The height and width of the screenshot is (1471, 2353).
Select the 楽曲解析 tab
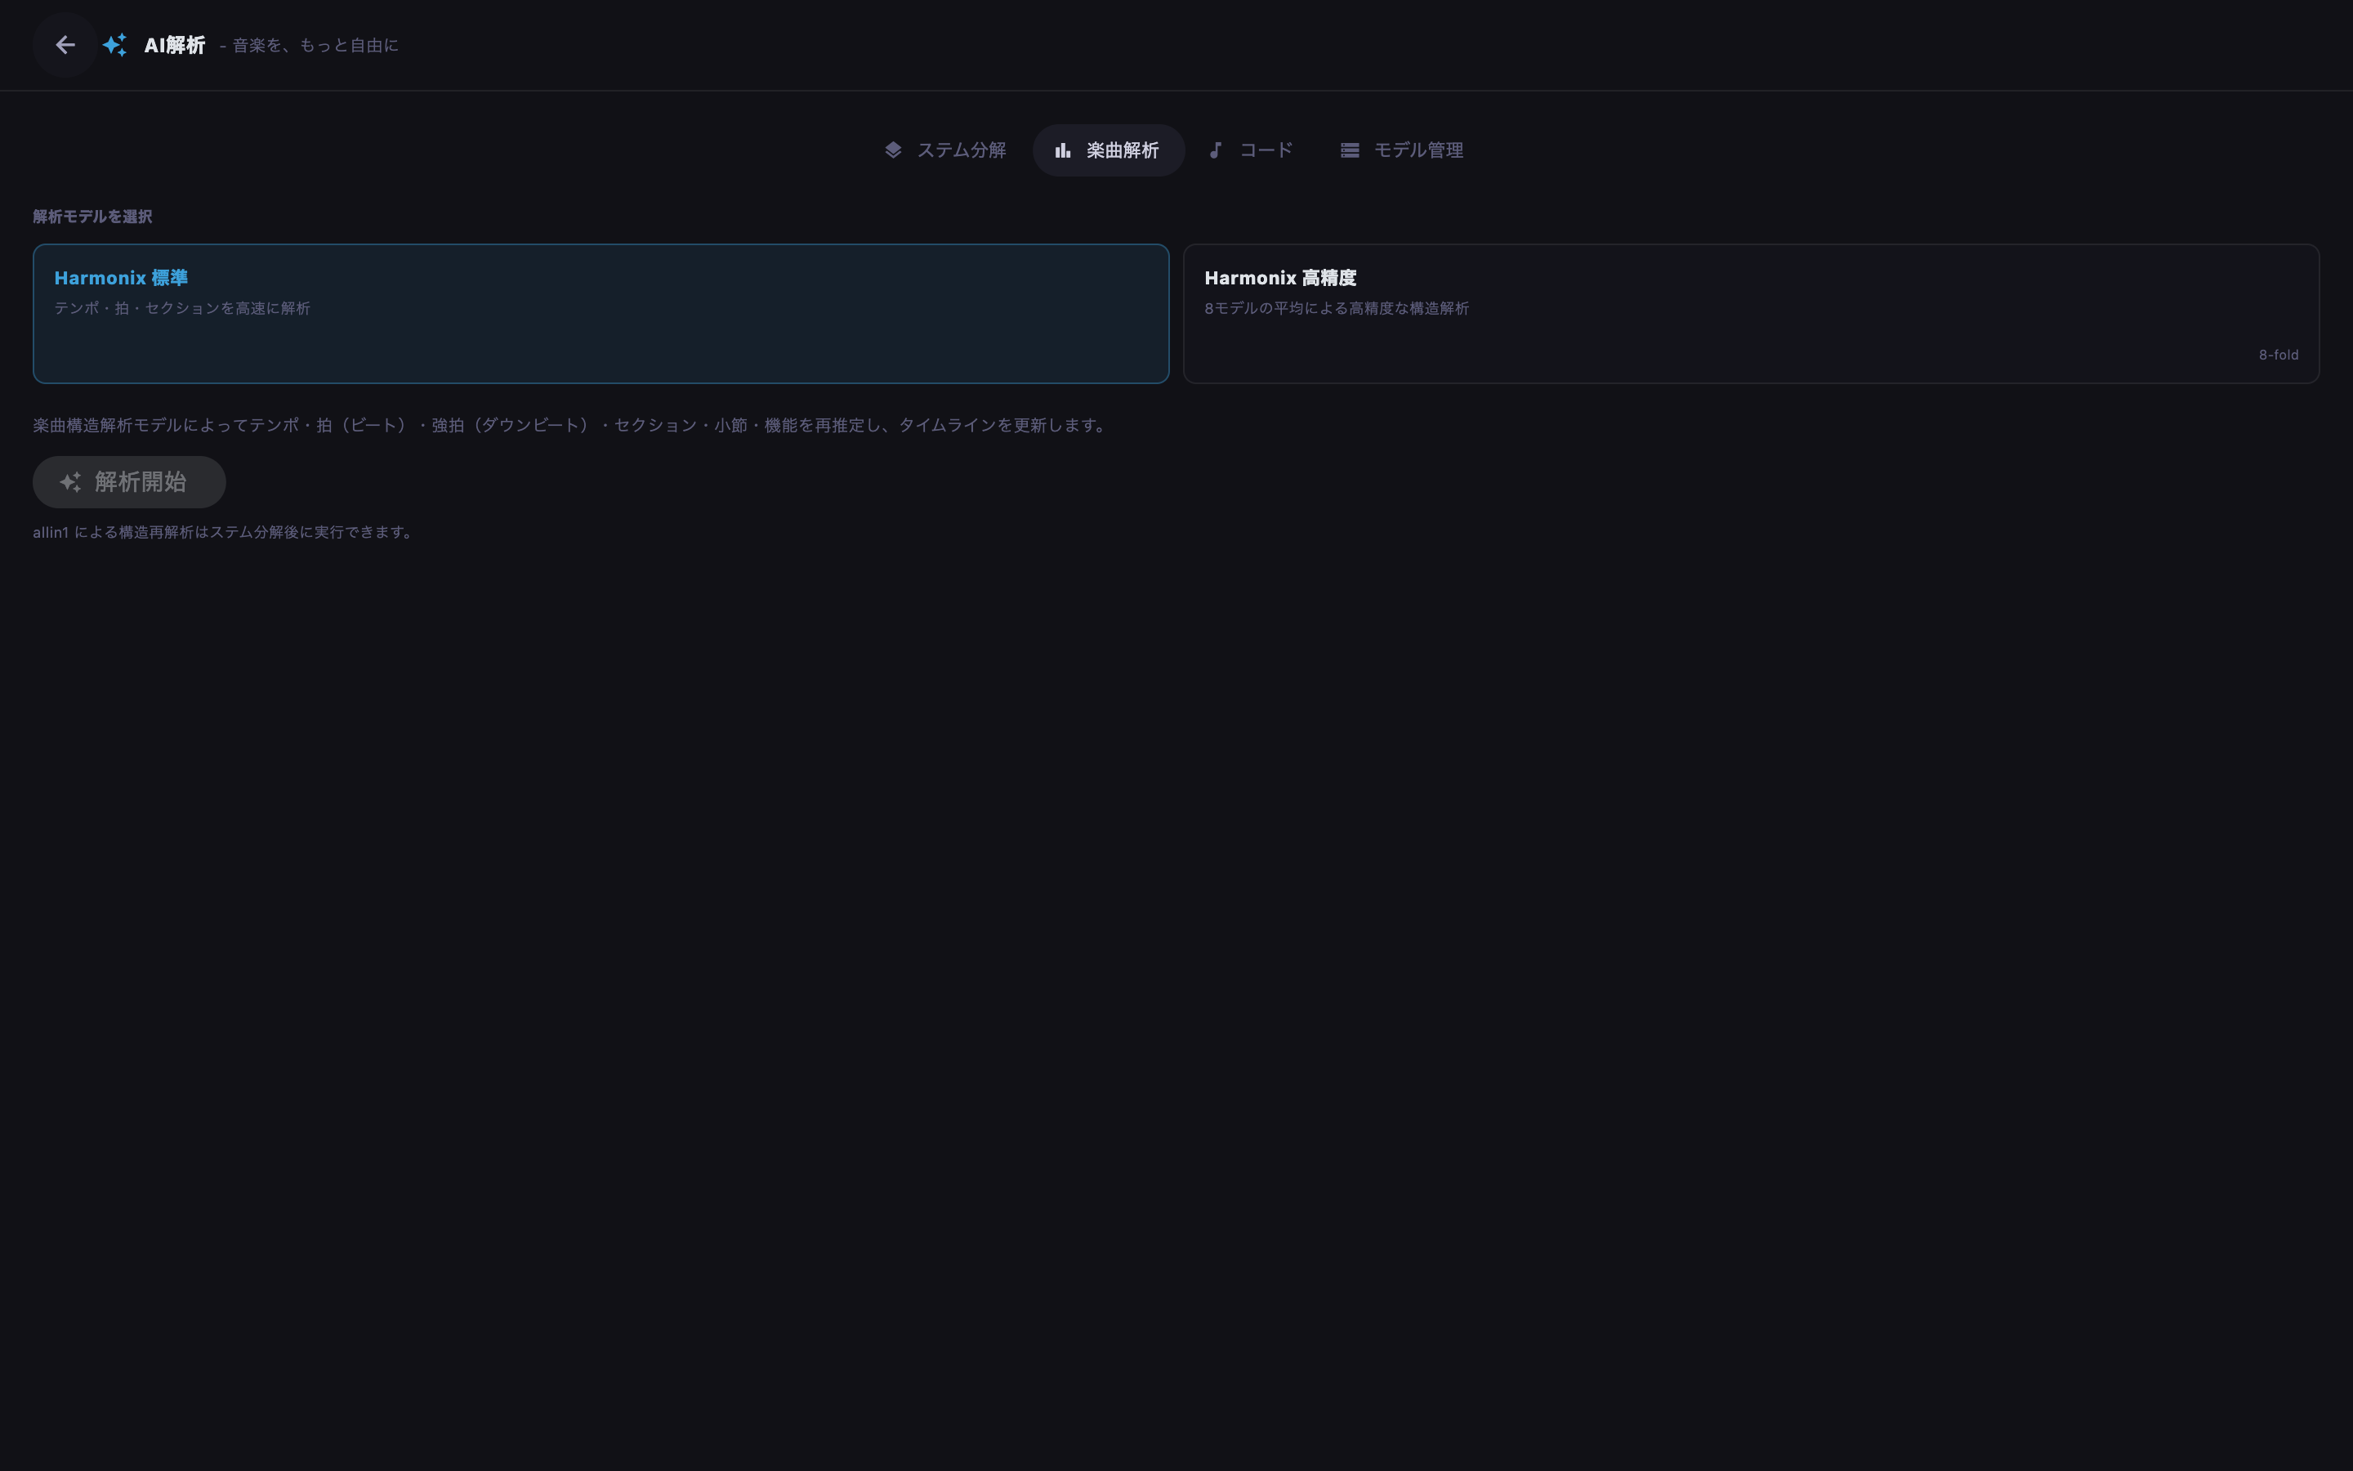pyautogui.click(x=1109, y=150)
